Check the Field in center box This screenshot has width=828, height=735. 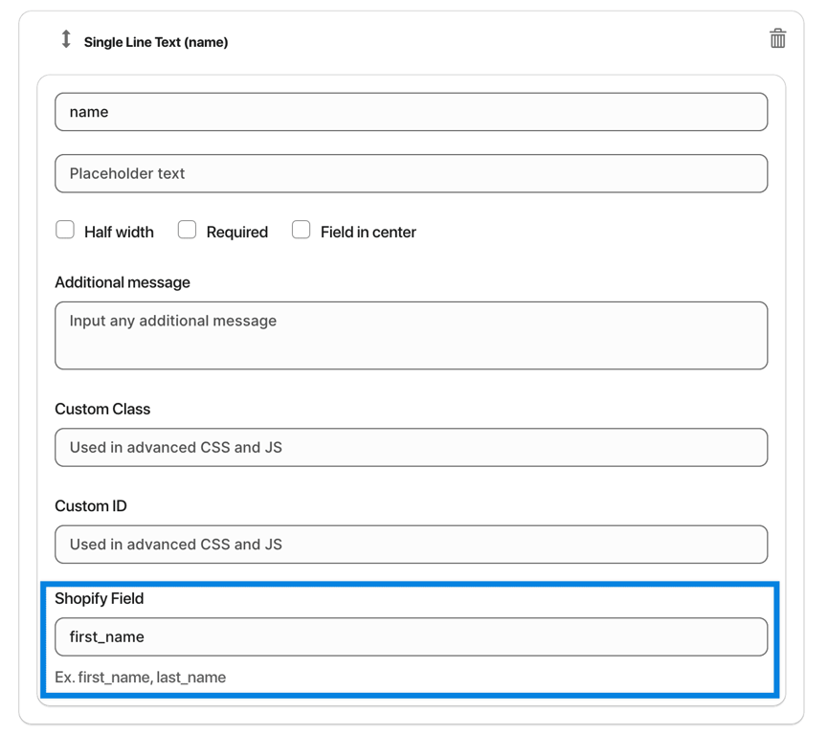click(301, 230)
